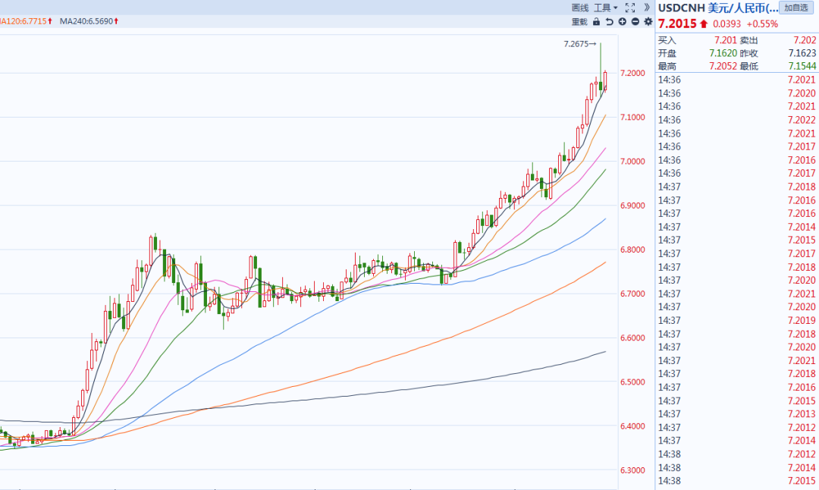
Task: Click the USDCNH 美元/人民币 title
Action: 718,8
